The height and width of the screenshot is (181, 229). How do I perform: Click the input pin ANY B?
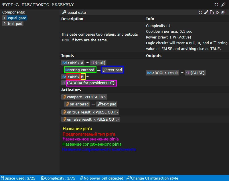[x=73, y=77]
